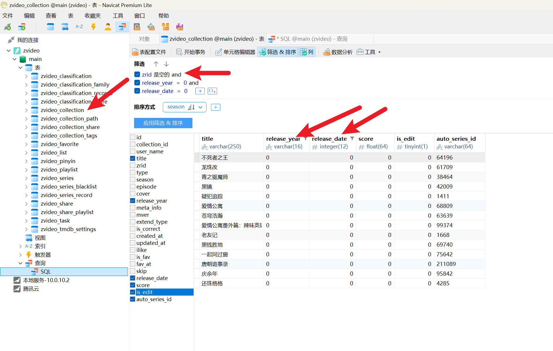The height and width of the screenshot is (351, 553).
Task: Select the SQL query item in the tree
Action: (64, 272)
